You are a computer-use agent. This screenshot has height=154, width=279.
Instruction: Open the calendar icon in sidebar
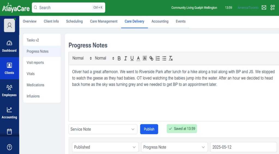tap(9, 132)
